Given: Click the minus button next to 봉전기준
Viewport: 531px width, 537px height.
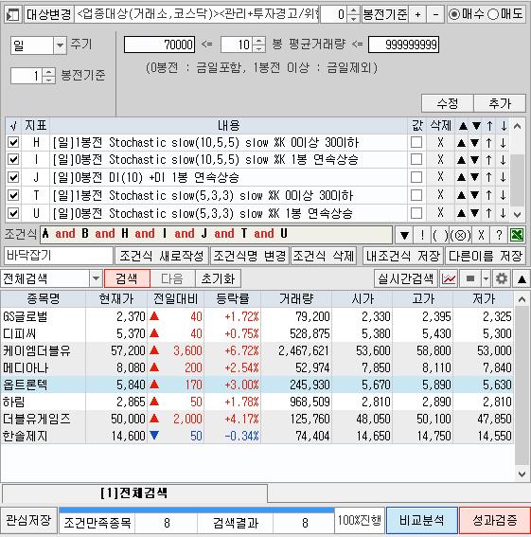Looking at the screenshot, I should pos(435,15).
